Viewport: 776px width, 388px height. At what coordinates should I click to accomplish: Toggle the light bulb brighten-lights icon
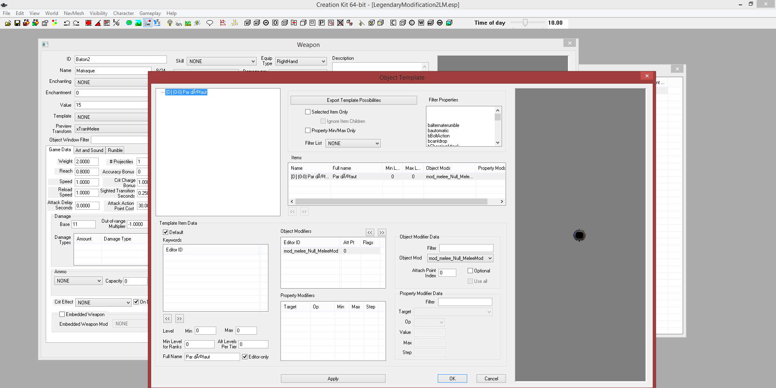(x=170, y=23)
